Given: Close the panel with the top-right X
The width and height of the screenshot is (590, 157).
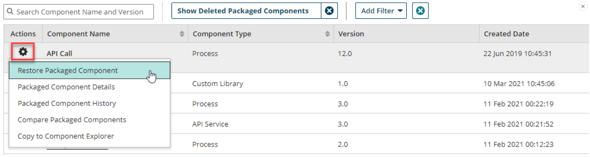Looking at the screenshot, I should (x=583, y=6).
